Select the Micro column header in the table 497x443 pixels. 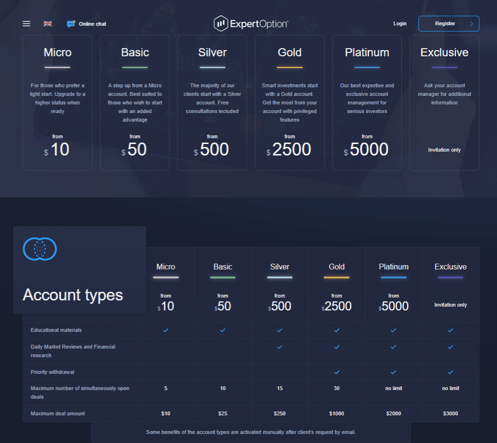coord(166,267)
